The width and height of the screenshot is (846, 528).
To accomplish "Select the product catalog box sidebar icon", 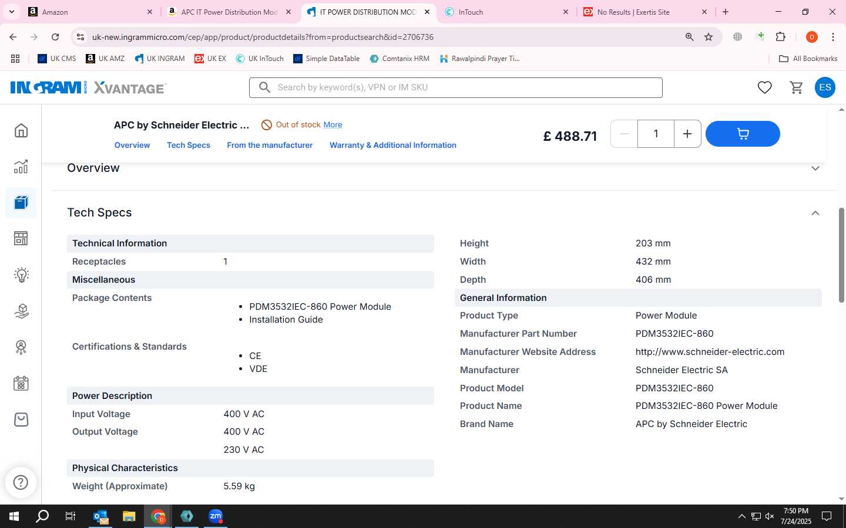I will (x=21, y=202).
